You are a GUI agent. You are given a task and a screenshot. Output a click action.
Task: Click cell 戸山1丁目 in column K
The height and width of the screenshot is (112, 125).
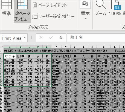104,60
